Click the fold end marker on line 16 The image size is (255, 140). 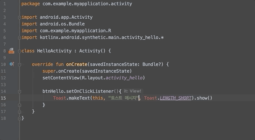tap(19, 105)
